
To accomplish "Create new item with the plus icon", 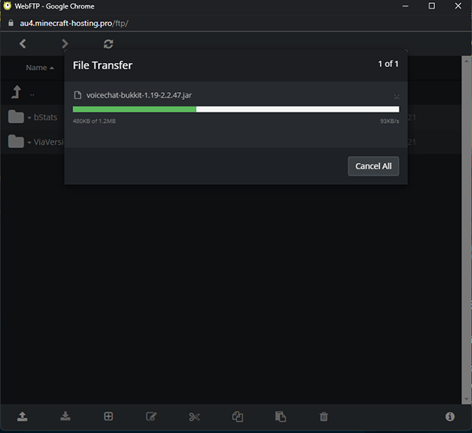I will click(x=109, y=416).
